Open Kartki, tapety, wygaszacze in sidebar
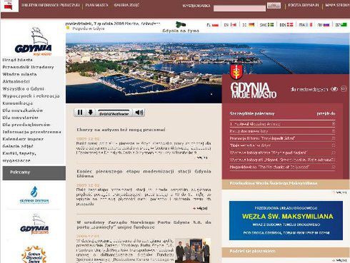The width and height of the screenshot is (350, 263). tap(19, 157)
